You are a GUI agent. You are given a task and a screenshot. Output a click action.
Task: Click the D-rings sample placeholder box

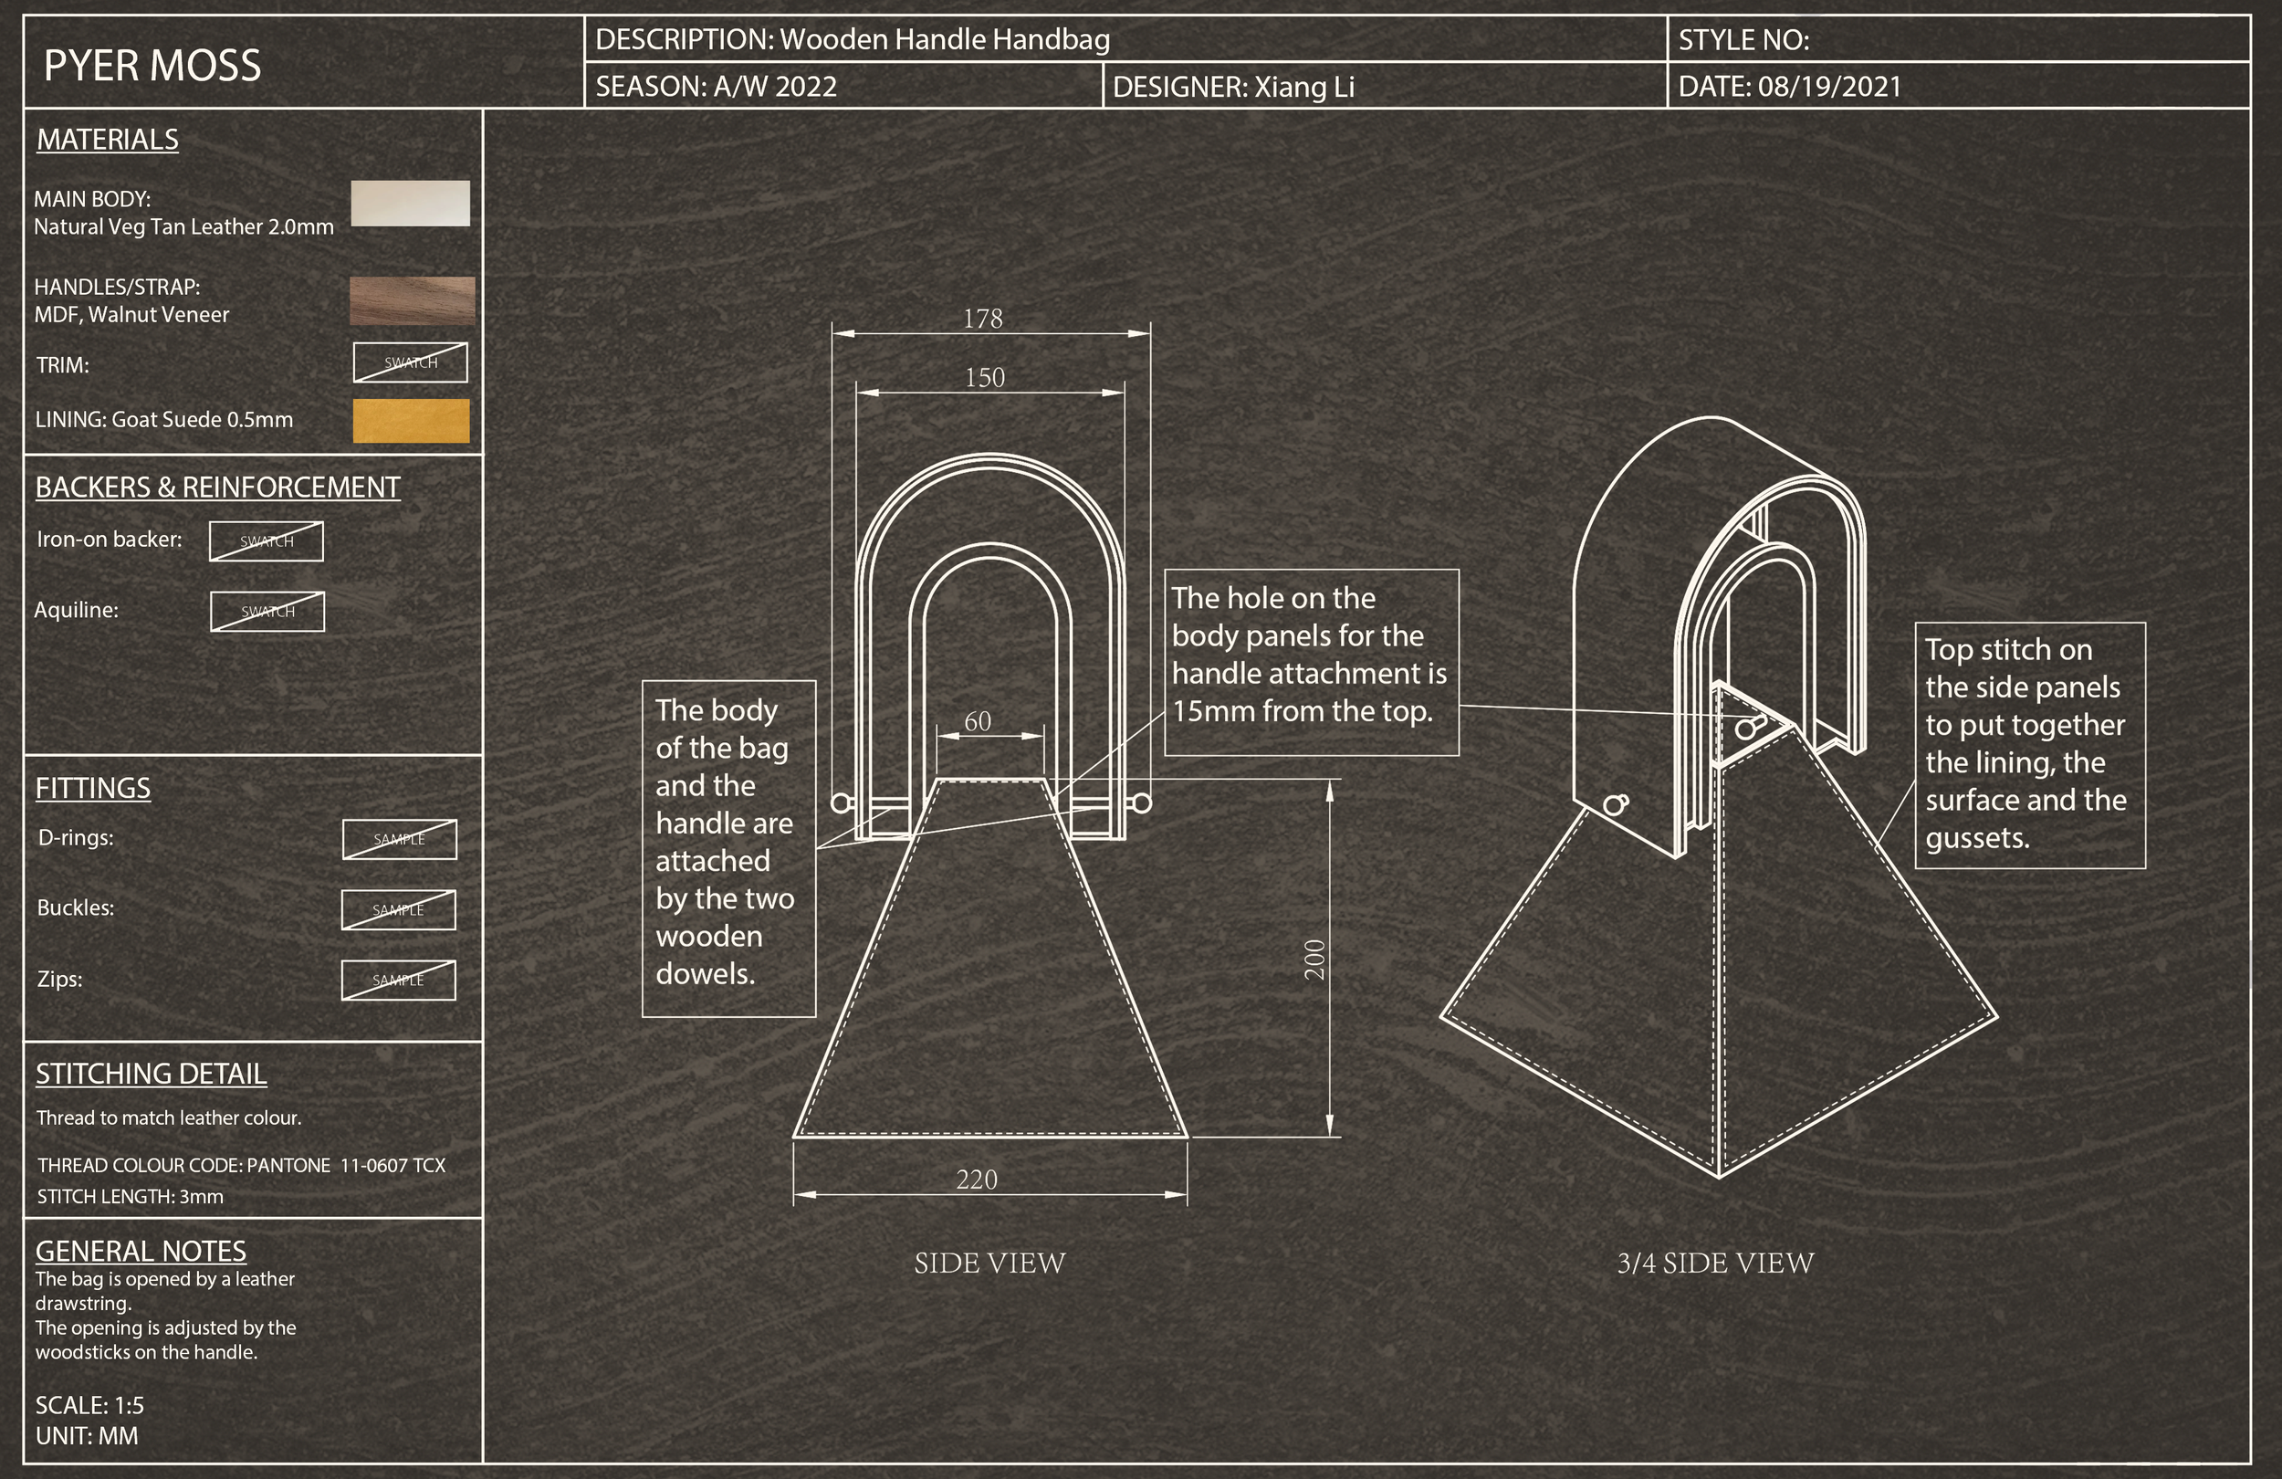point(399,839)
